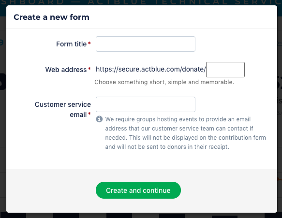Click the red asterisk next to Form title
The width and height of the screenshot is (282, 218).
(89, 43)
